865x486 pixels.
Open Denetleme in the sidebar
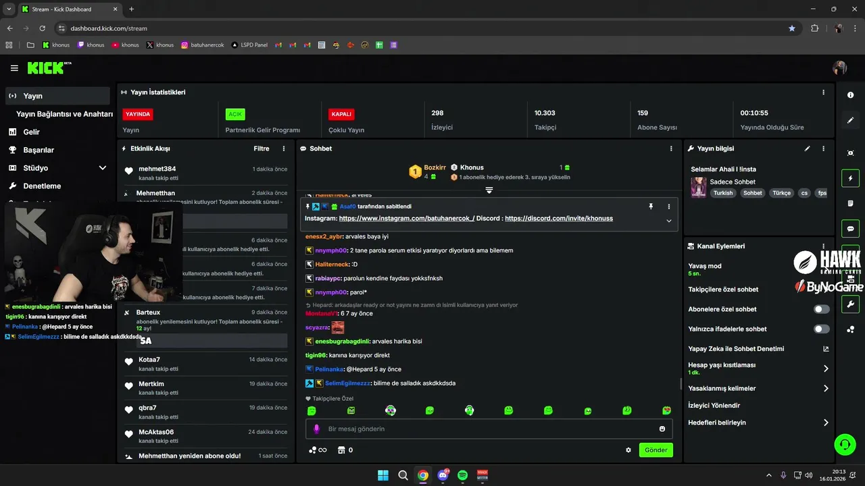coord(42,186)
